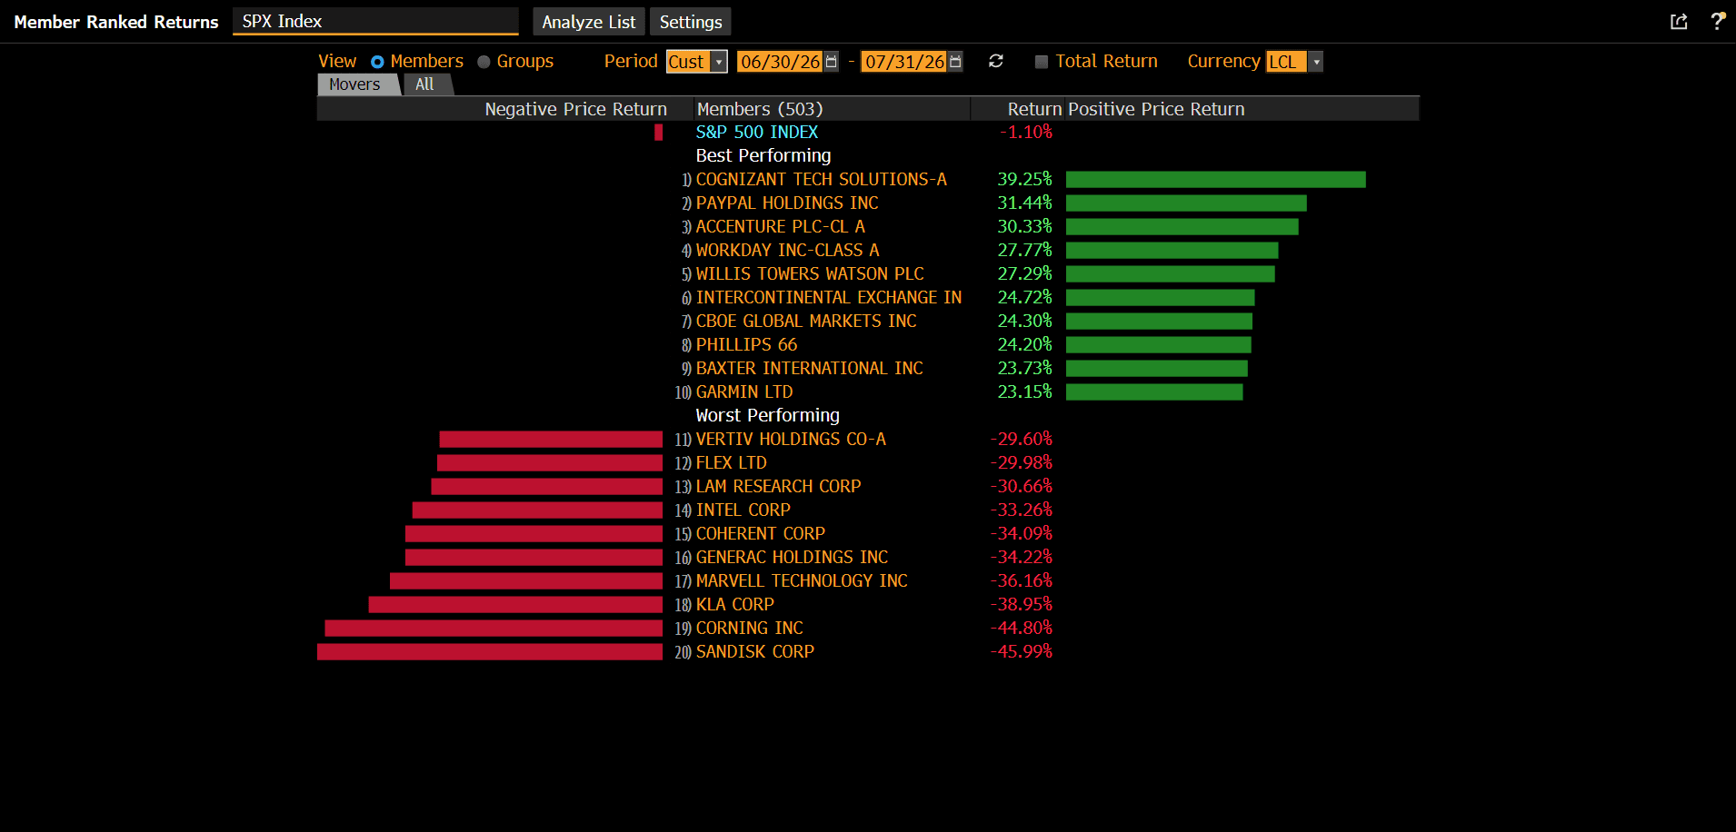The height and width of the screenshot is (832, 1736).
Task: Open COGNIZANT TECH SOLUTIONS-A row
Action: (x=822, y=180)
